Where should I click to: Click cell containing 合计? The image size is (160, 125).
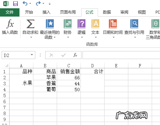(x=93, y=71)
